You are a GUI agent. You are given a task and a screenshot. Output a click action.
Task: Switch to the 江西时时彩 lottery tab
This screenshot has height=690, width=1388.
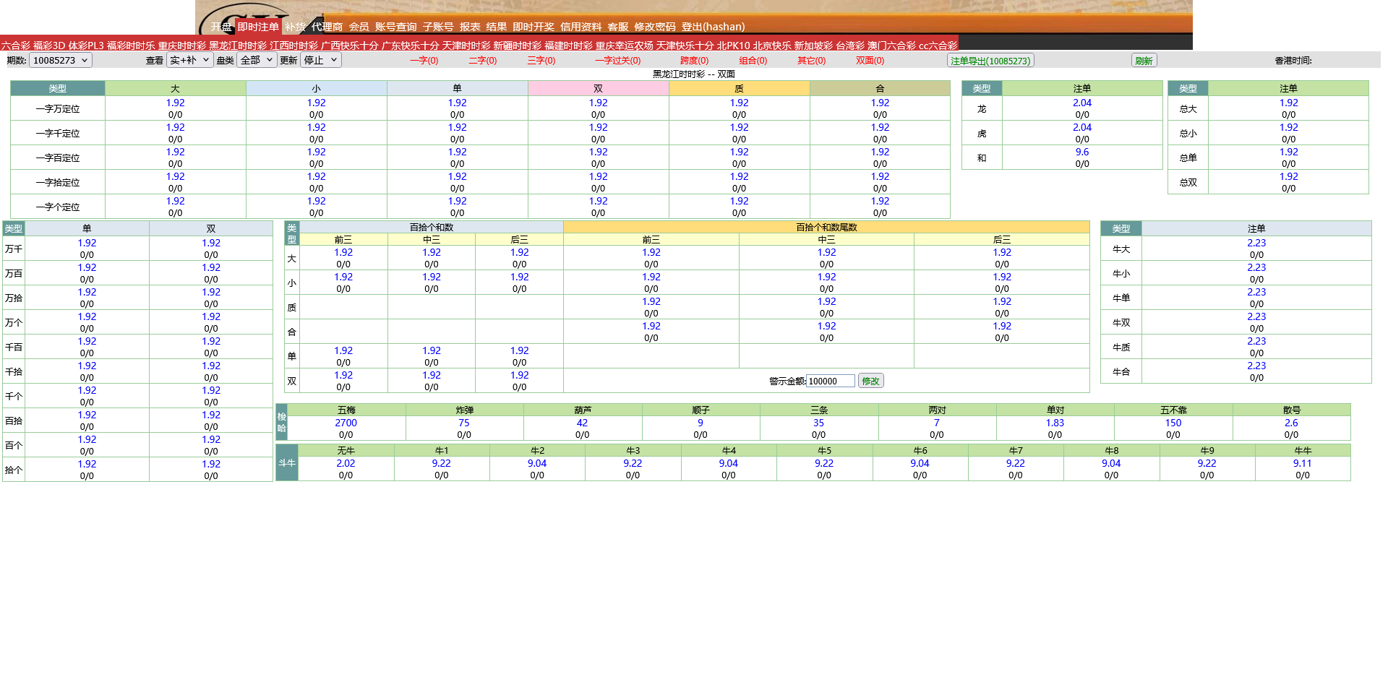point(294,46)
